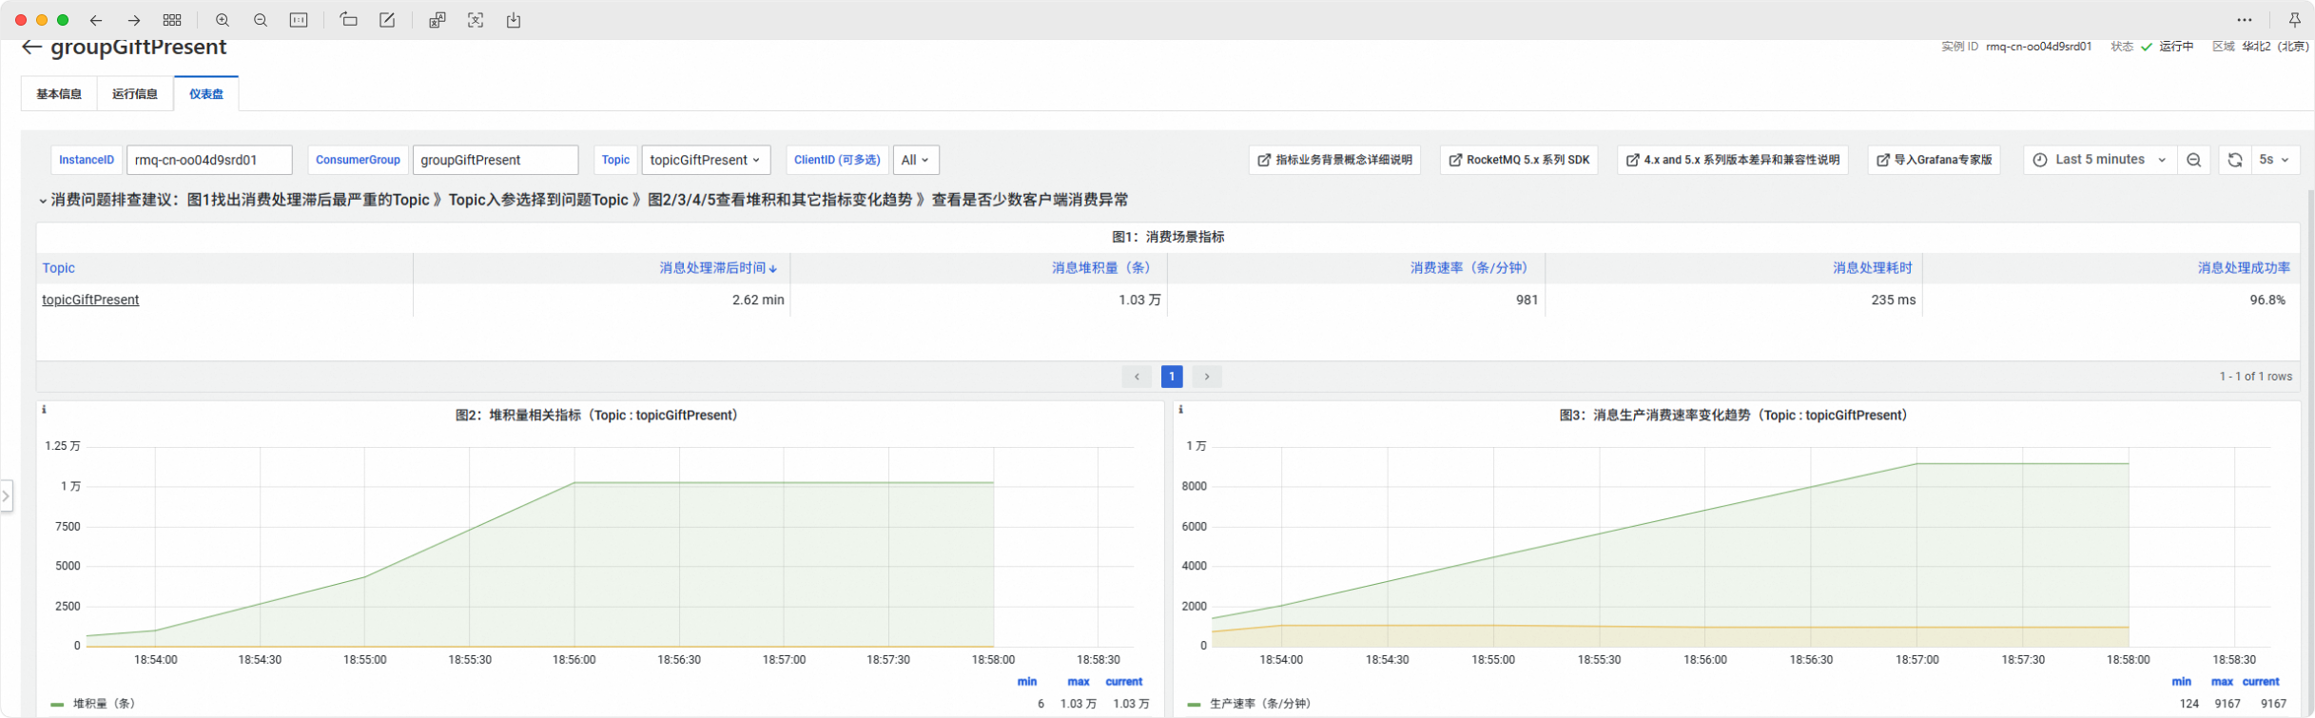2315x718 pixels.
Task: Click info icon on 图2 panel
Action: (44, 410)
